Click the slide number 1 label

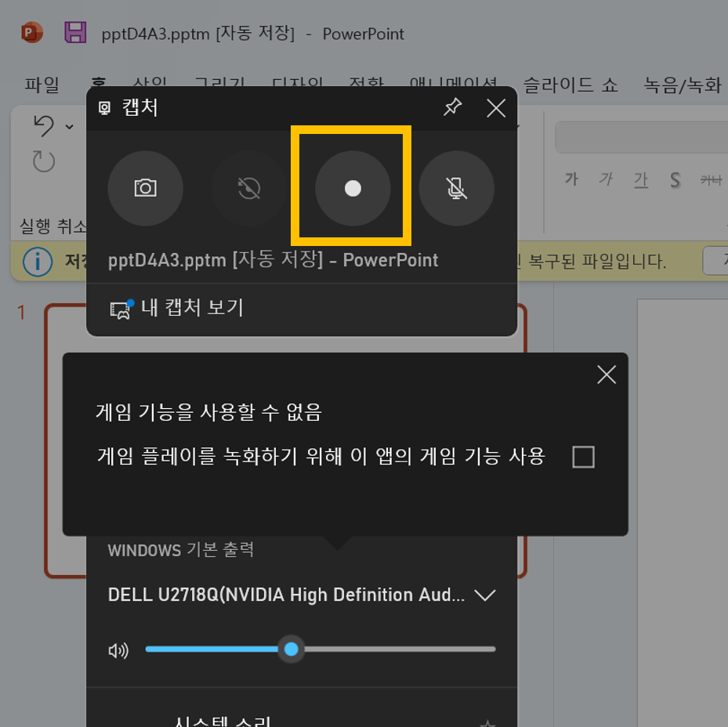click(21, 313)
